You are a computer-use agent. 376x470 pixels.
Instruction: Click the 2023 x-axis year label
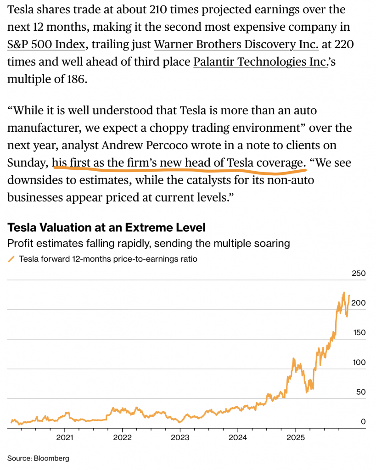coord(180,437)
